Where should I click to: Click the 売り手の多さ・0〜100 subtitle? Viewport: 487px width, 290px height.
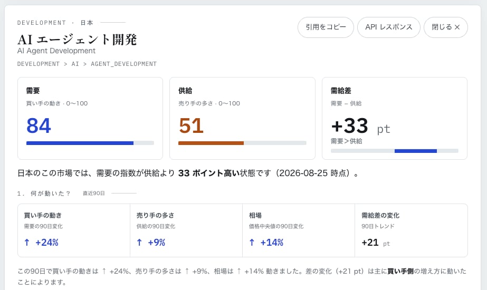[209, 103]
